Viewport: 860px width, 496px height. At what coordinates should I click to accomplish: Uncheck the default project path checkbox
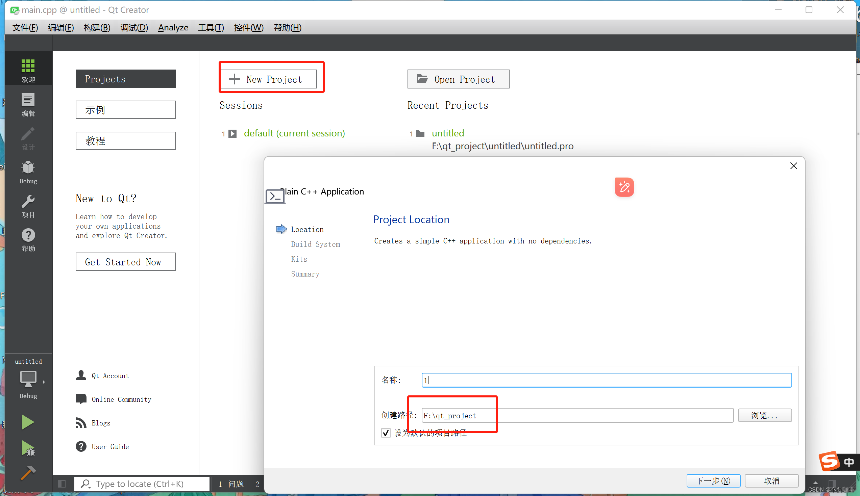click(x=386, y=433)
